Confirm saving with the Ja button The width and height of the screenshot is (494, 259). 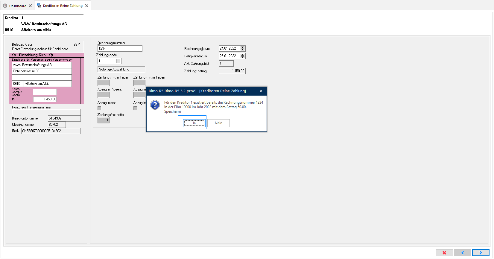point(194,123)
